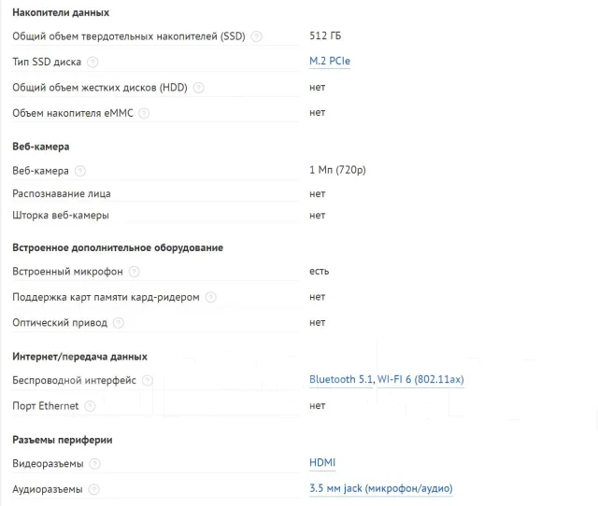Open help tooltip for Тип SSD диска
The image size is (598, 506).
point(93,63)
